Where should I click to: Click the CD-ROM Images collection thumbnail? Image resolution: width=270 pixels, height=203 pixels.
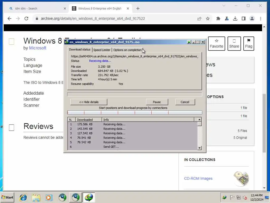(x=241, y=179)
